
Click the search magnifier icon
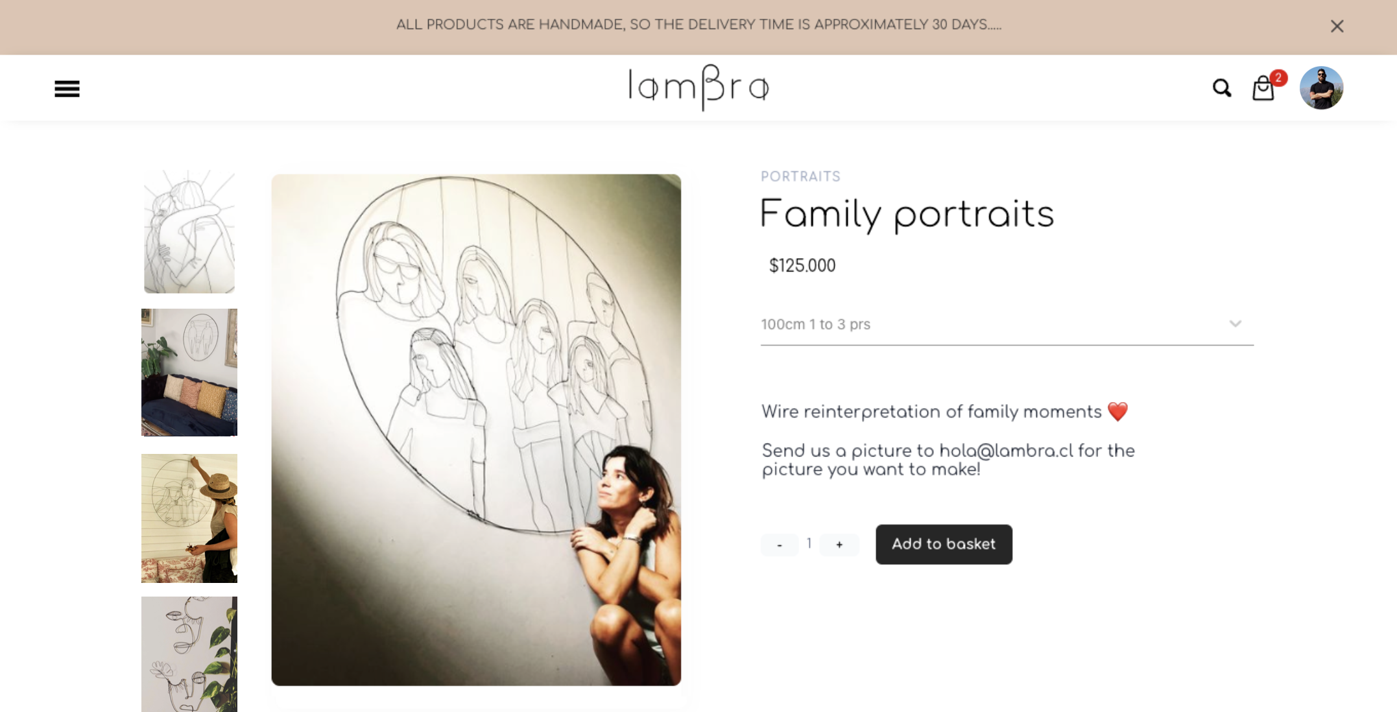click(1222, 88)
